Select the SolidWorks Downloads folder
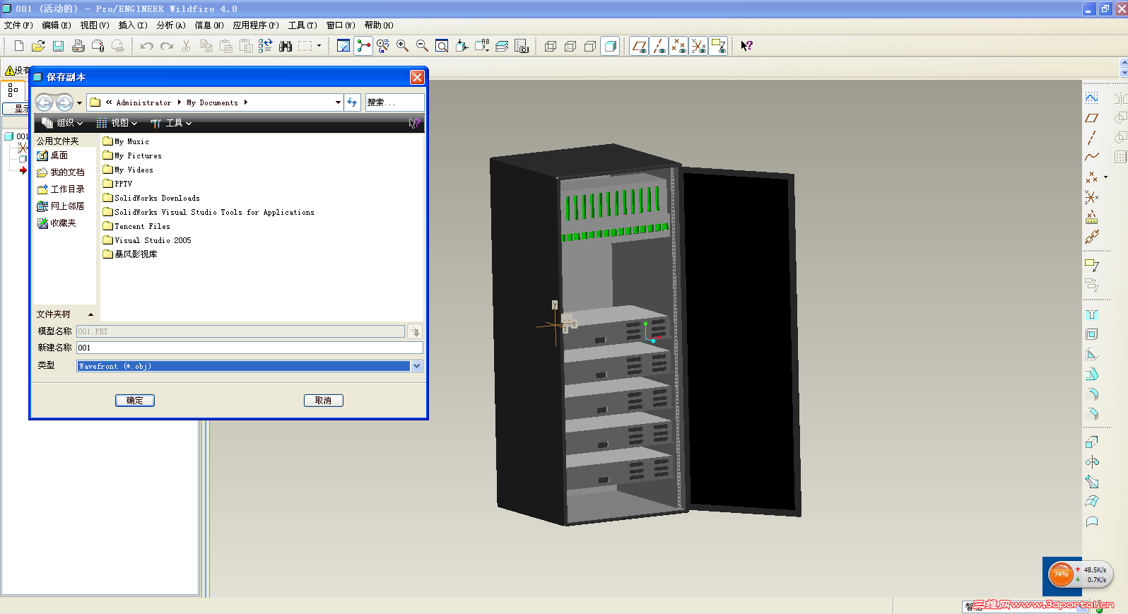The width and height of the screenshot is (1128, 614). tap(151, 198)
